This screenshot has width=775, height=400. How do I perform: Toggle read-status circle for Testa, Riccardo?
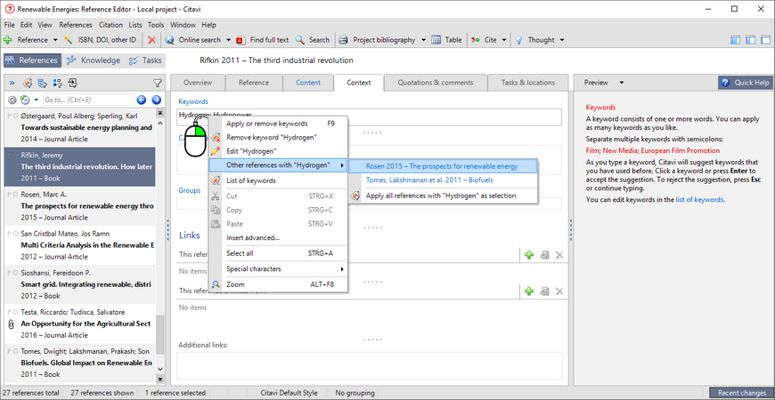tap(16, 312)
